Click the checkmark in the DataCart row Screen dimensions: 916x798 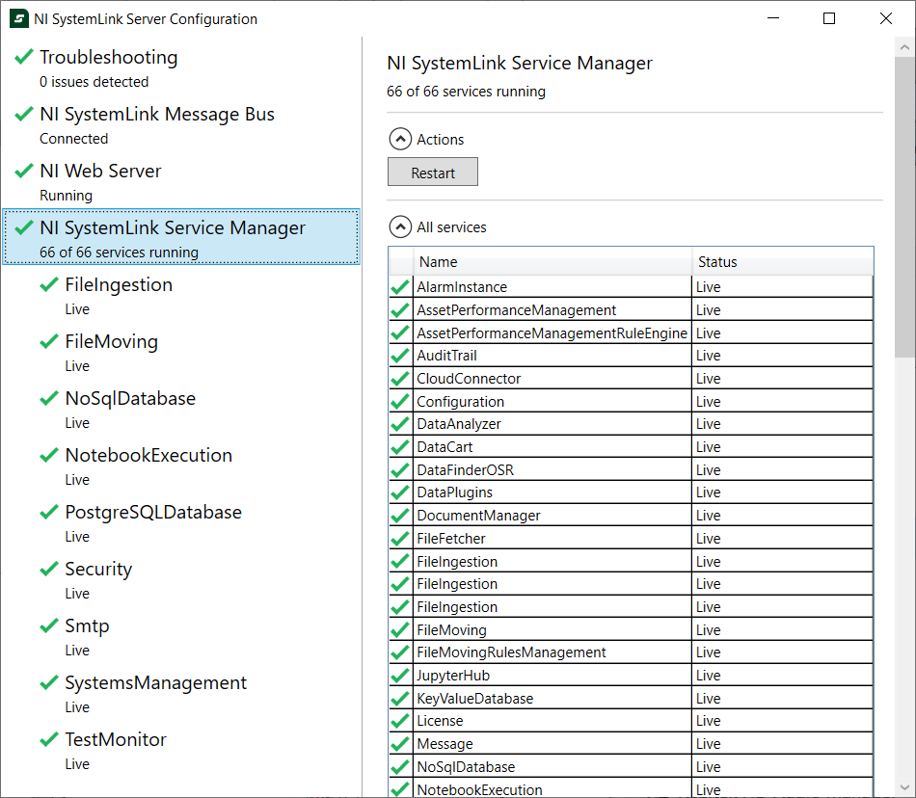[400, 447]
